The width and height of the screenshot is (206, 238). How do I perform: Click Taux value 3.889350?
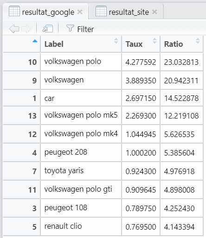pos(141,81)
